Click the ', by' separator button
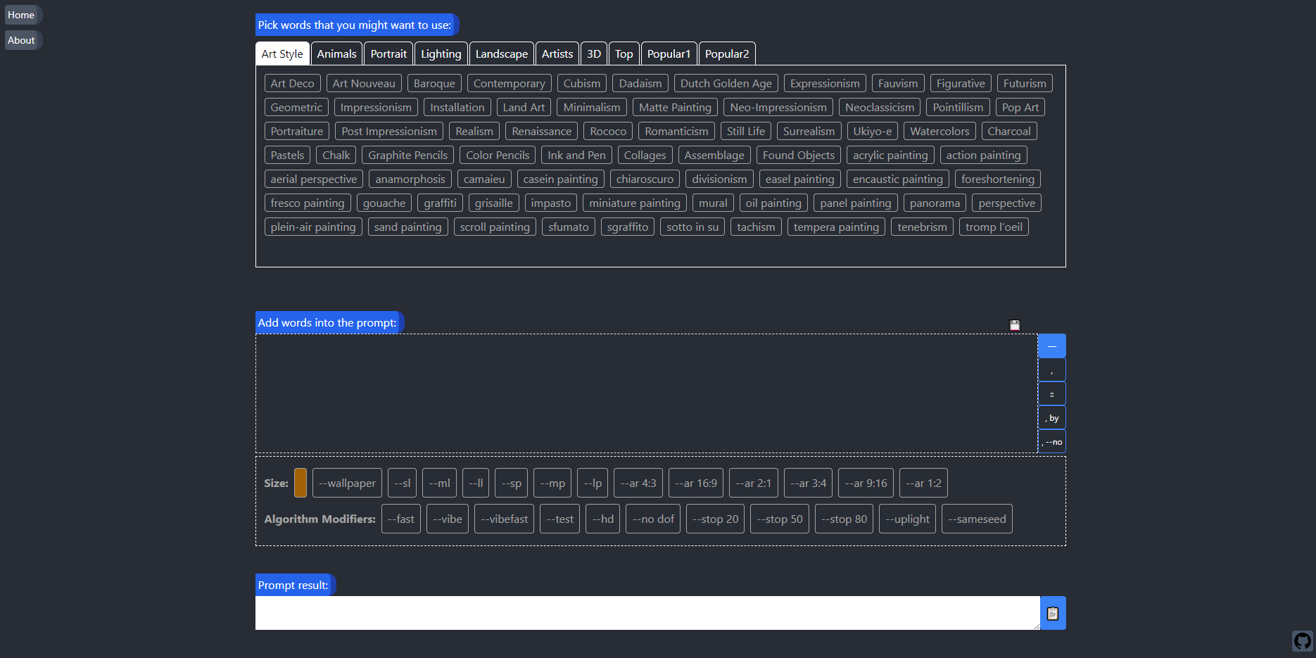Screen dimensions: 1316x658 [1052, 418]
